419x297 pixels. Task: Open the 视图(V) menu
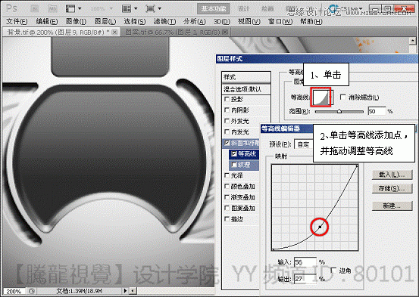point(249,22)
